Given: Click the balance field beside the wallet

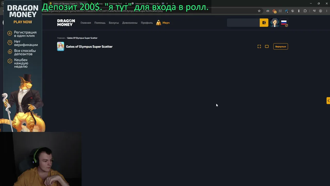Looking at the screenshot, I should pyautogui.click(x=243, y=23).
